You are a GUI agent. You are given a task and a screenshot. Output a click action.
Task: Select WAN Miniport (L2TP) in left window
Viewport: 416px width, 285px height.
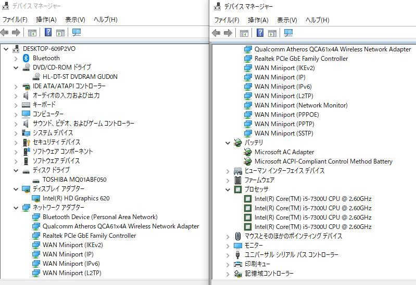pos(72,273)
